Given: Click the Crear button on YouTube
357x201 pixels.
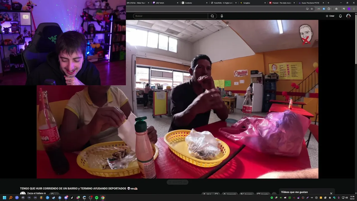Looking at the screenshot, I should (330, 16).
